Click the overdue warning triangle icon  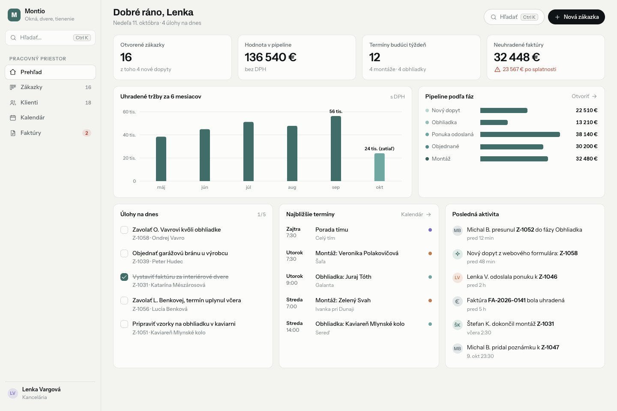(497, 69)
